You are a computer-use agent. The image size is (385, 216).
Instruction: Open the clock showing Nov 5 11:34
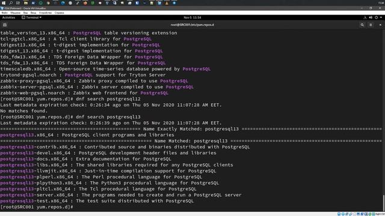(x=192, y=17)
